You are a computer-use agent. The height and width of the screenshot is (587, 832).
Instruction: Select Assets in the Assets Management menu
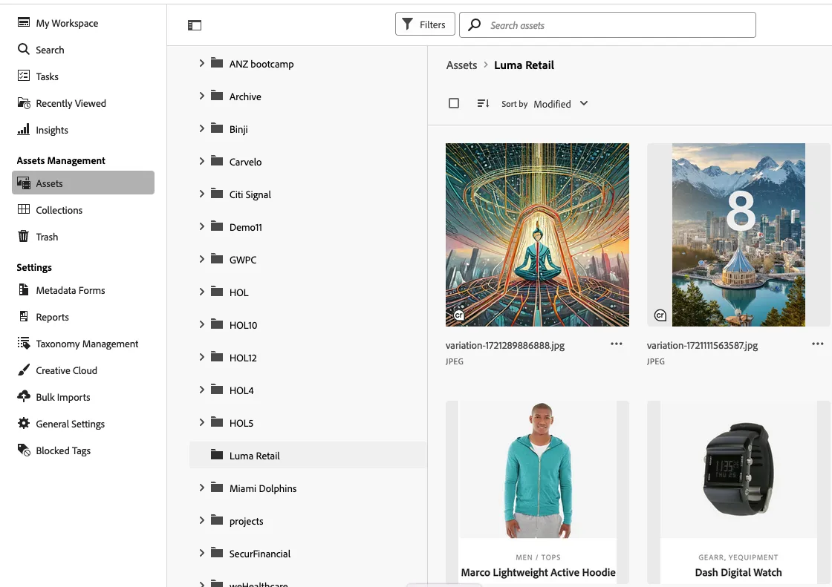tap(83, 183)
